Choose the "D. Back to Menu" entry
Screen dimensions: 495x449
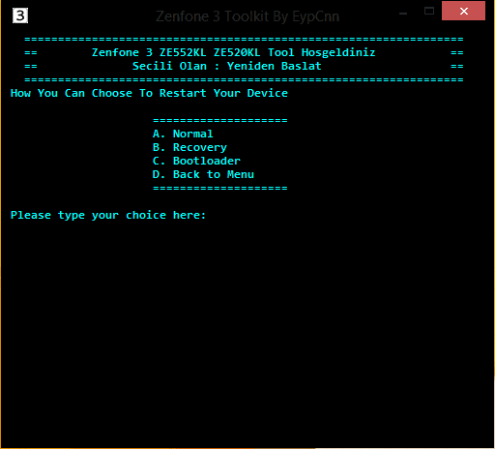click(203, 174)
